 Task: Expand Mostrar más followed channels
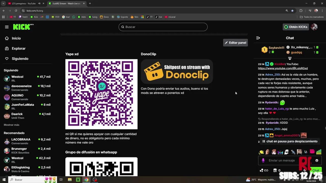click(11, 125)
